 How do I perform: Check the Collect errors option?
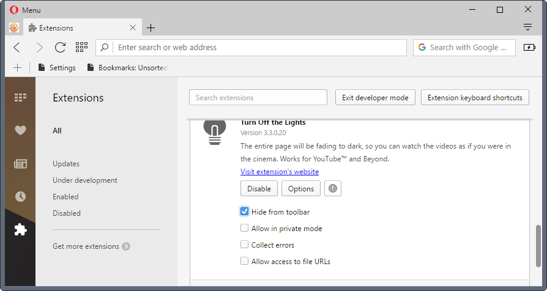point(244,245)
